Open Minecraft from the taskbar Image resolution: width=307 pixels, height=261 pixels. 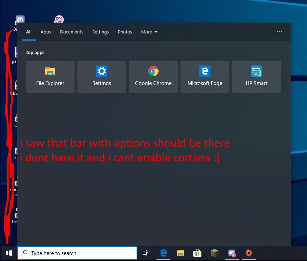(x=215, y=253)
